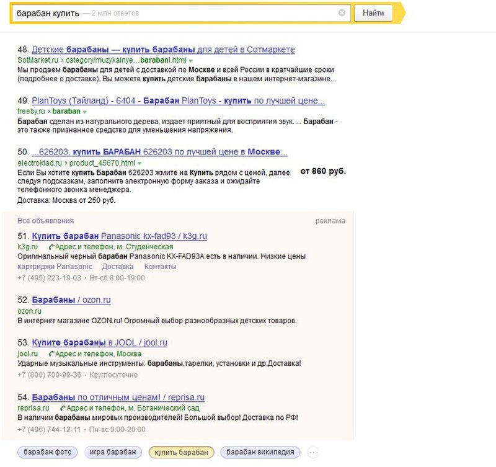Image resolution: width=496 pixels, height=467 pixels.
Task: Open result 48 Детские барабаны в Сотмаркете
Action: click(x=163, y=50)
